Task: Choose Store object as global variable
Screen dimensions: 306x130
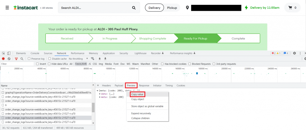Action: (148, 106)
